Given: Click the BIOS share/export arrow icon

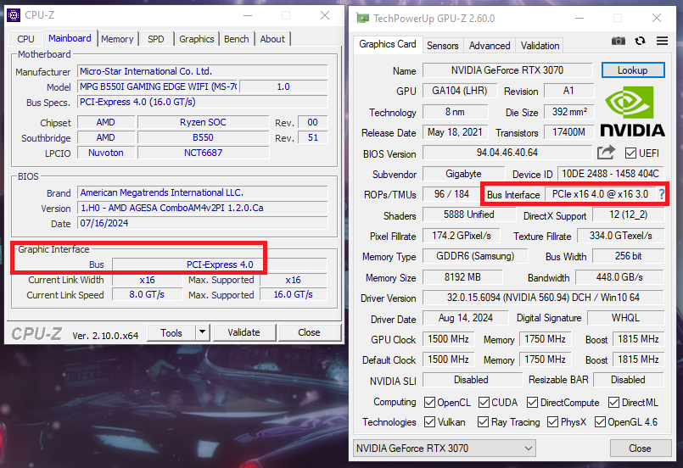Looking at the screenshot, I should pos(606,153).
